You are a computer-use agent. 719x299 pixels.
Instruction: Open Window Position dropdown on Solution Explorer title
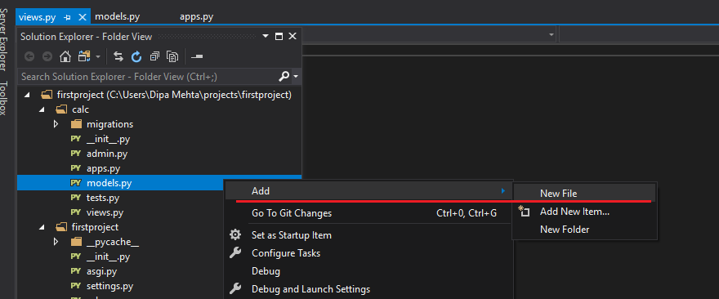click(266, 36)
